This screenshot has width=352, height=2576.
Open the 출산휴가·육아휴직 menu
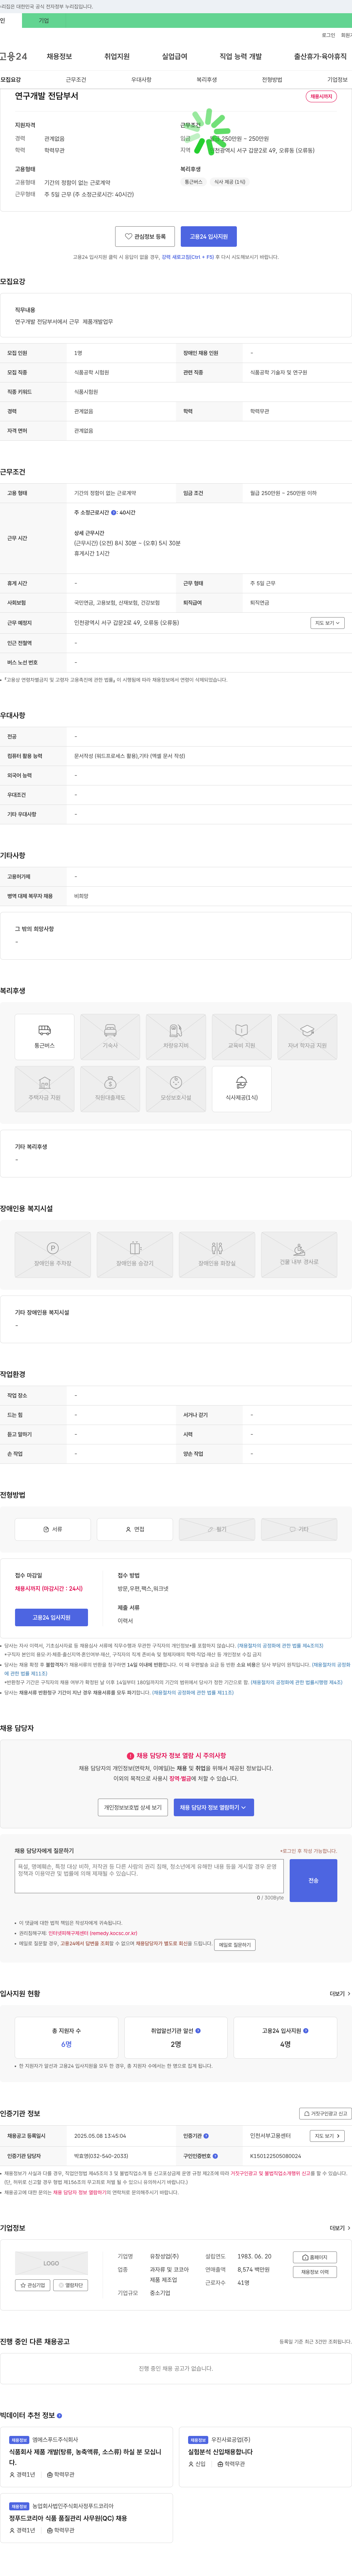click(320, 56)
